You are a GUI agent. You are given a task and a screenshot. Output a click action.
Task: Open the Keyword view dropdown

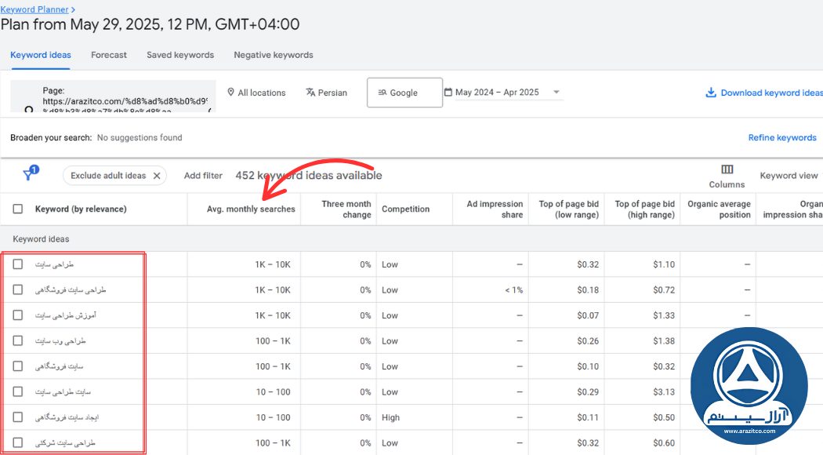[789, 176]
